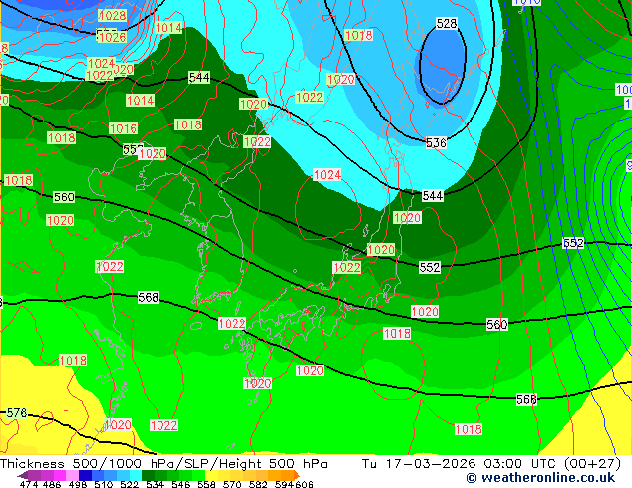This screenshot has height=488, width=632.
Task: Click legend value 474
Action: pos(29,485)
